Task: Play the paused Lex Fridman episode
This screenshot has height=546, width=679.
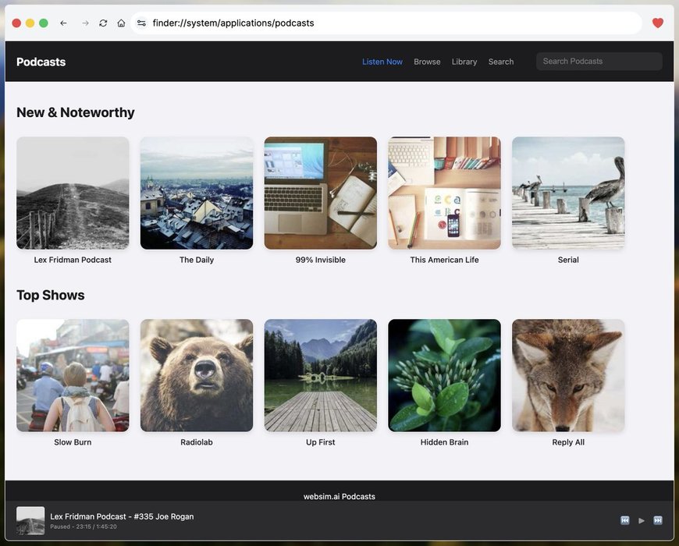Action: (642, 520)
